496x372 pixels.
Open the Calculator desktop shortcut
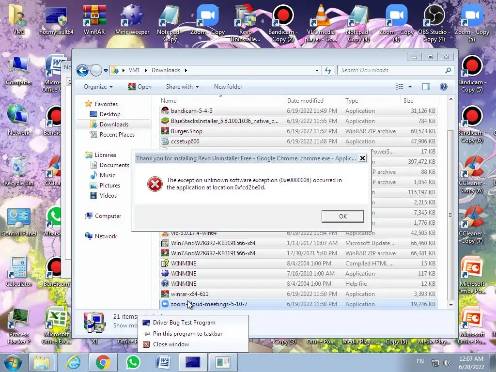click(18, 271)
